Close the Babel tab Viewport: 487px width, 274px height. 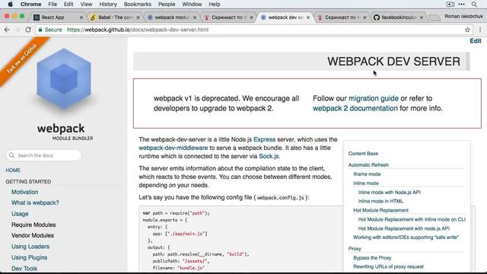pos(138,18)
